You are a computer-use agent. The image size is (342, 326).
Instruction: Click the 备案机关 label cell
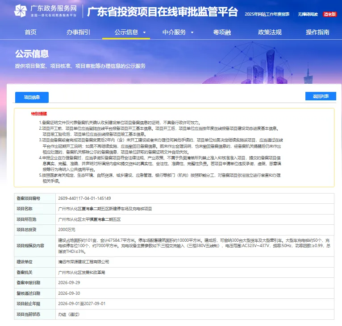[x=35, y=272]
